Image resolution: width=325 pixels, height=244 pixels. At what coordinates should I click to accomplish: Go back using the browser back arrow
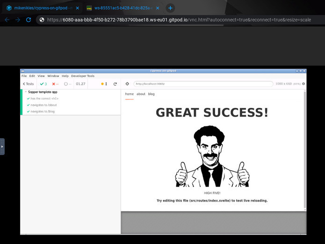(7, 20)
